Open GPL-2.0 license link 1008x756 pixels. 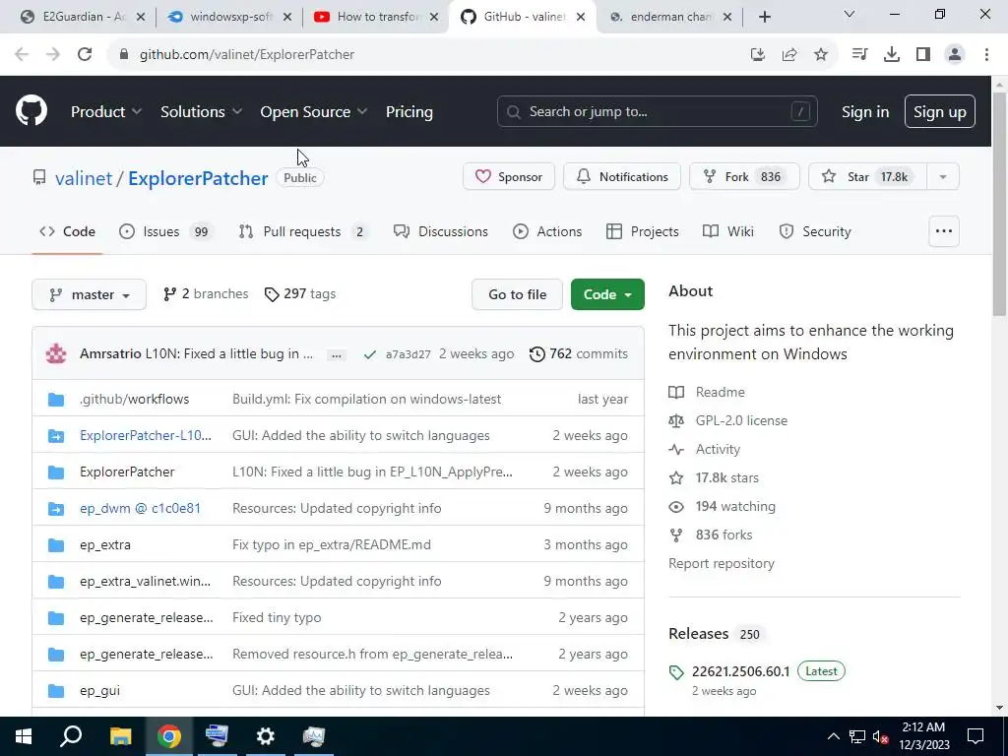tap(741, 420)
